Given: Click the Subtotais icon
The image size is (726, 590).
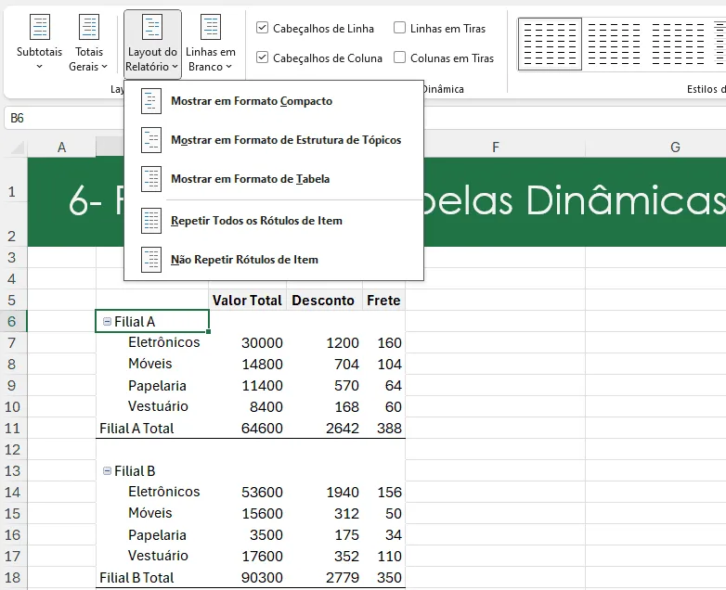Looking at the screenshot, I should pyautogui.click(x=39, y=27).
